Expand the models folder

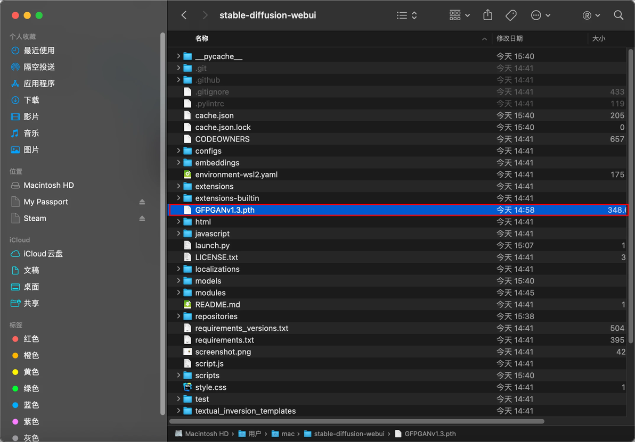click(x=178, y=281)
